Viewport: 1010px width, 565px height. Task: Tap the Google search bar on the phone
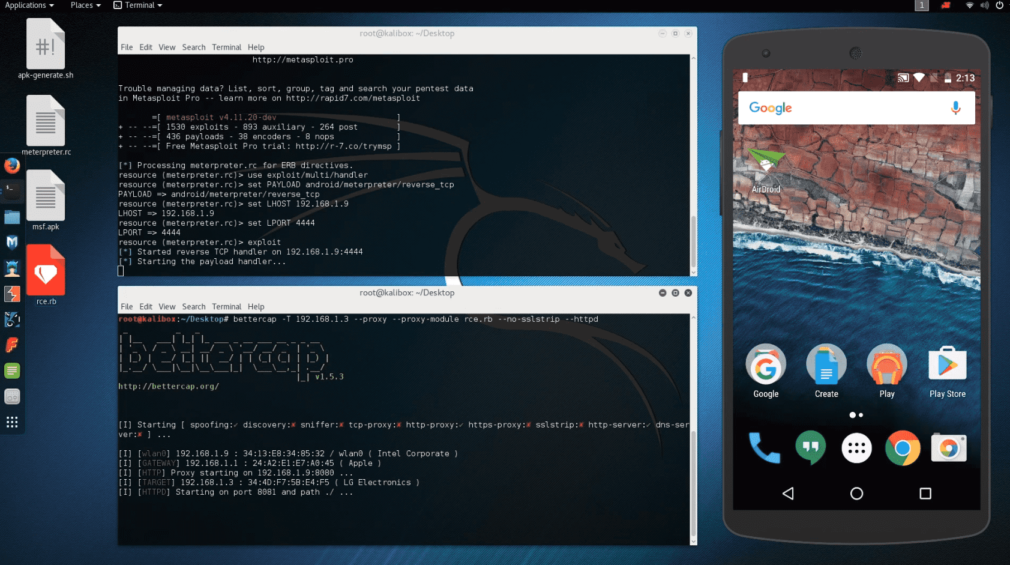pyautogui.click(x=856, y=108)
